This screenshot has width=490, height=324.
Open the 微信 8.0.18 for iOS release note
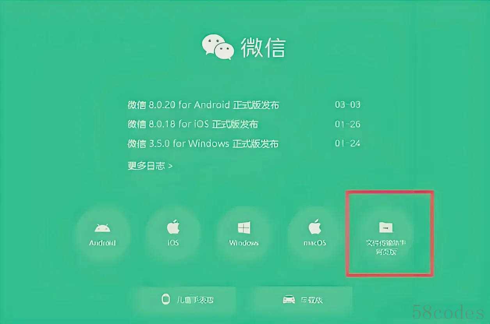tap(193, 124)
